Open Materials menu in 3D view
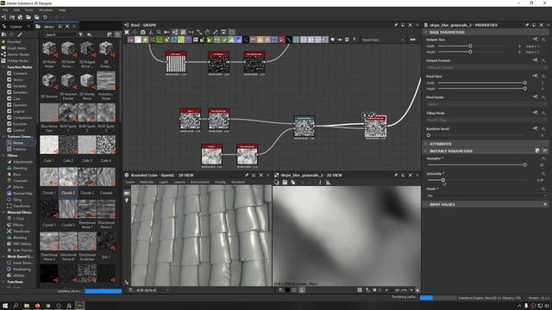This screenshot has height=310, width=552. (x=147, y=182)
